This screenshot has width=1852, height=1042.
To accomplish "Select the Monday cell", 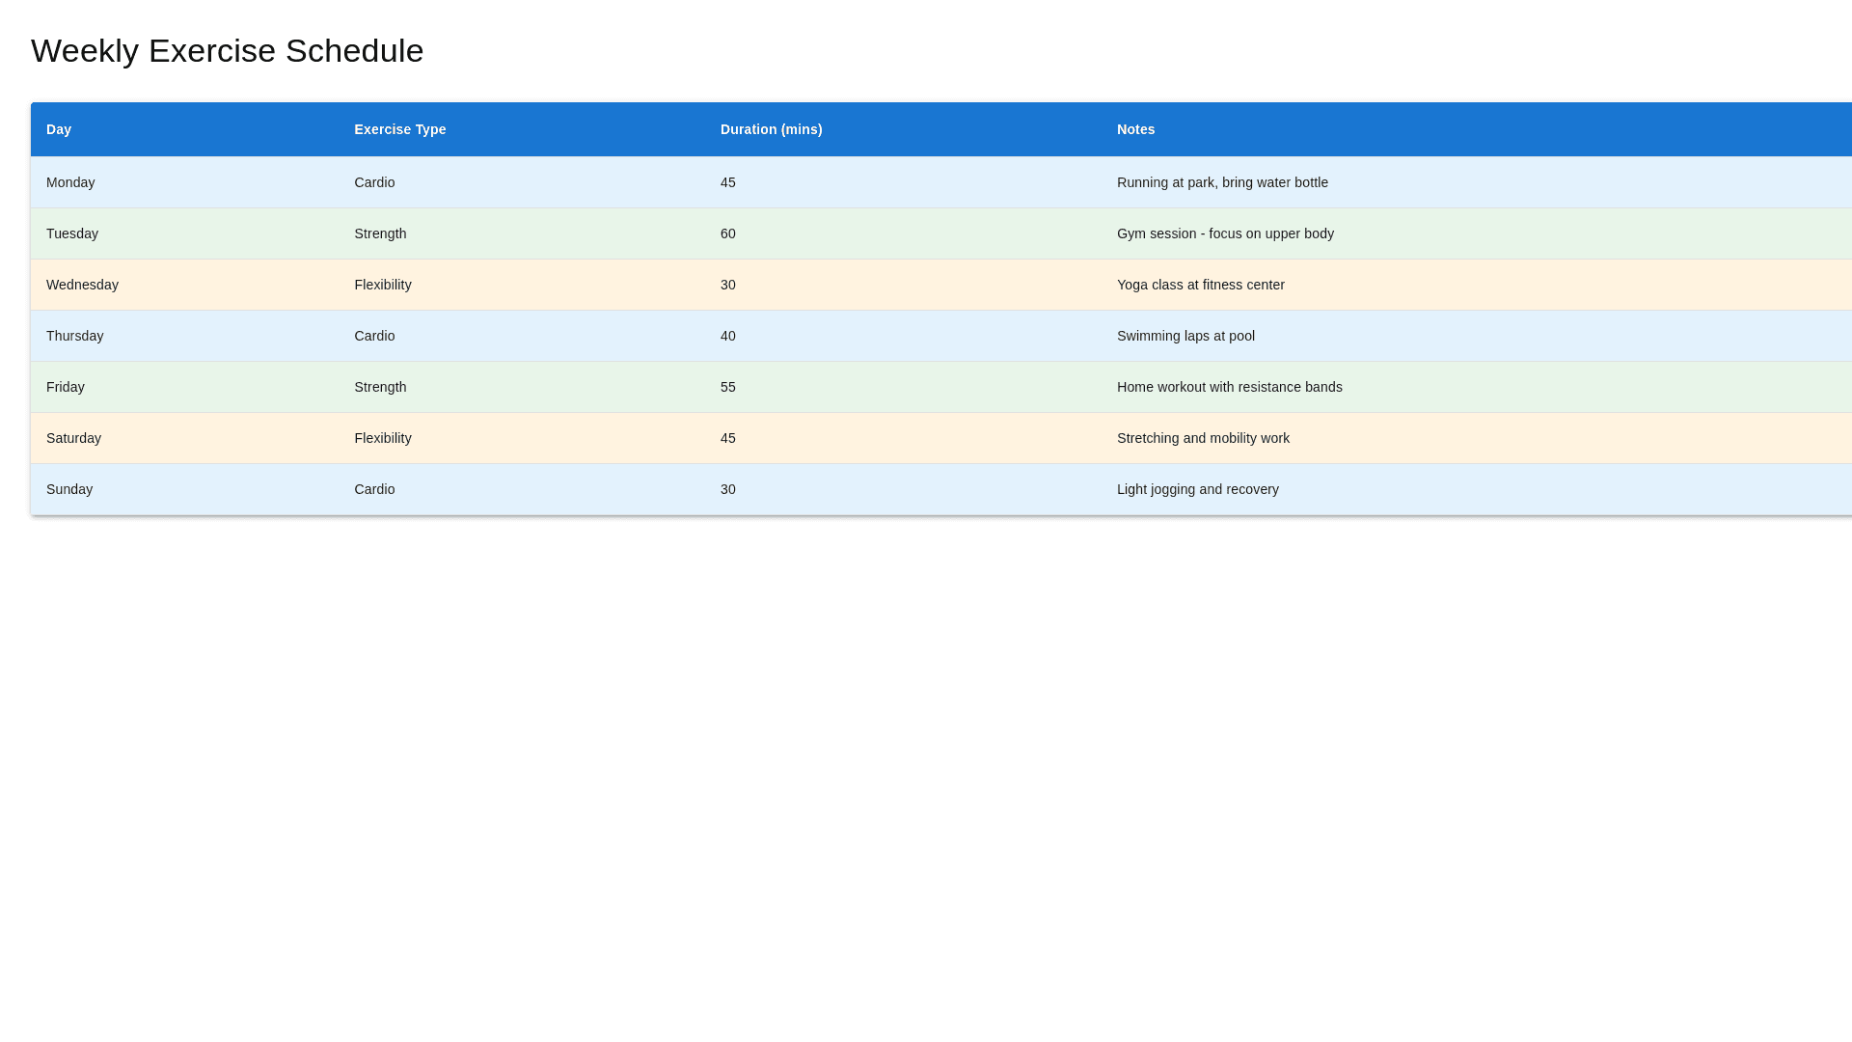I will pos(70,182).
